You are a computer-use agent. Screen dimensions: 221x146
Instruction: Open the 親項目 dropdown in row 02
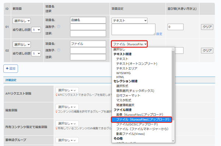coord(22,44)
